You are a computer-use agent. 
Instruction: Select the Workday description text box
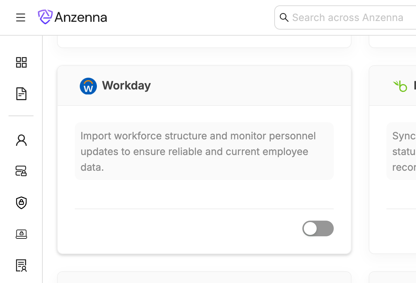(x=204, y=151)
